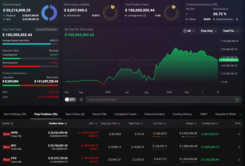The image size is (245, 166).
Task: Click the Log in to send danmaku field
Action: [x=163, y=100]
